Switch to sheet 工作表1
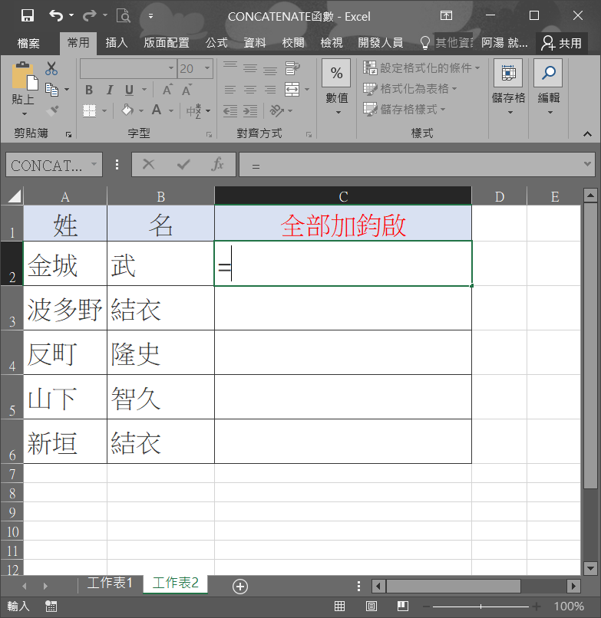 pyautogui.click(x=110, y=583)
